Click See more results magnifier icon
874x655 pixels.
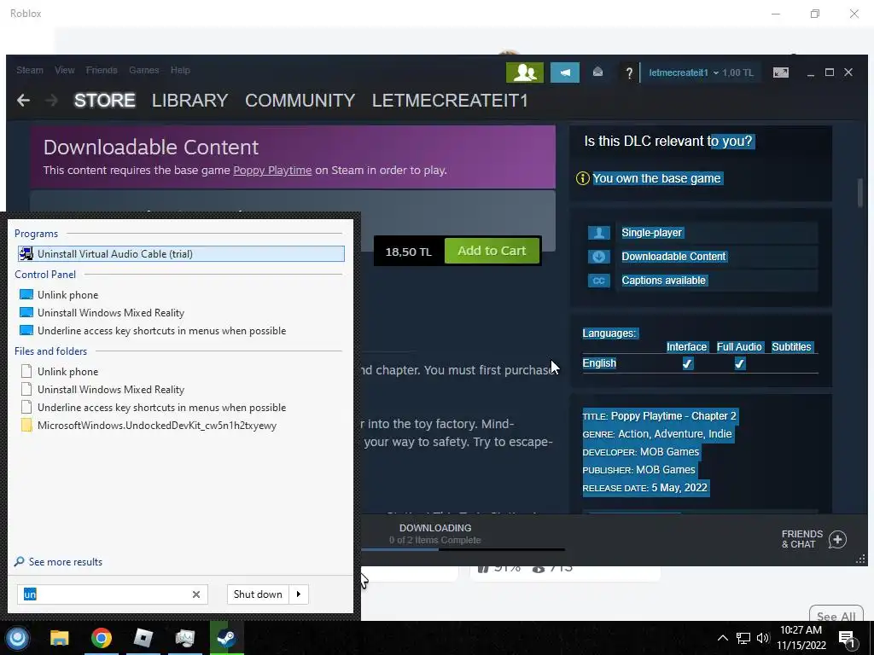19,562
